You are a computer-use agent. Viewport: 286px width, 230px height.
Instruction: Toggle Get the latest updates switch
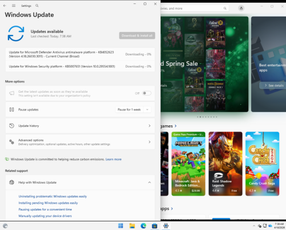147,93
